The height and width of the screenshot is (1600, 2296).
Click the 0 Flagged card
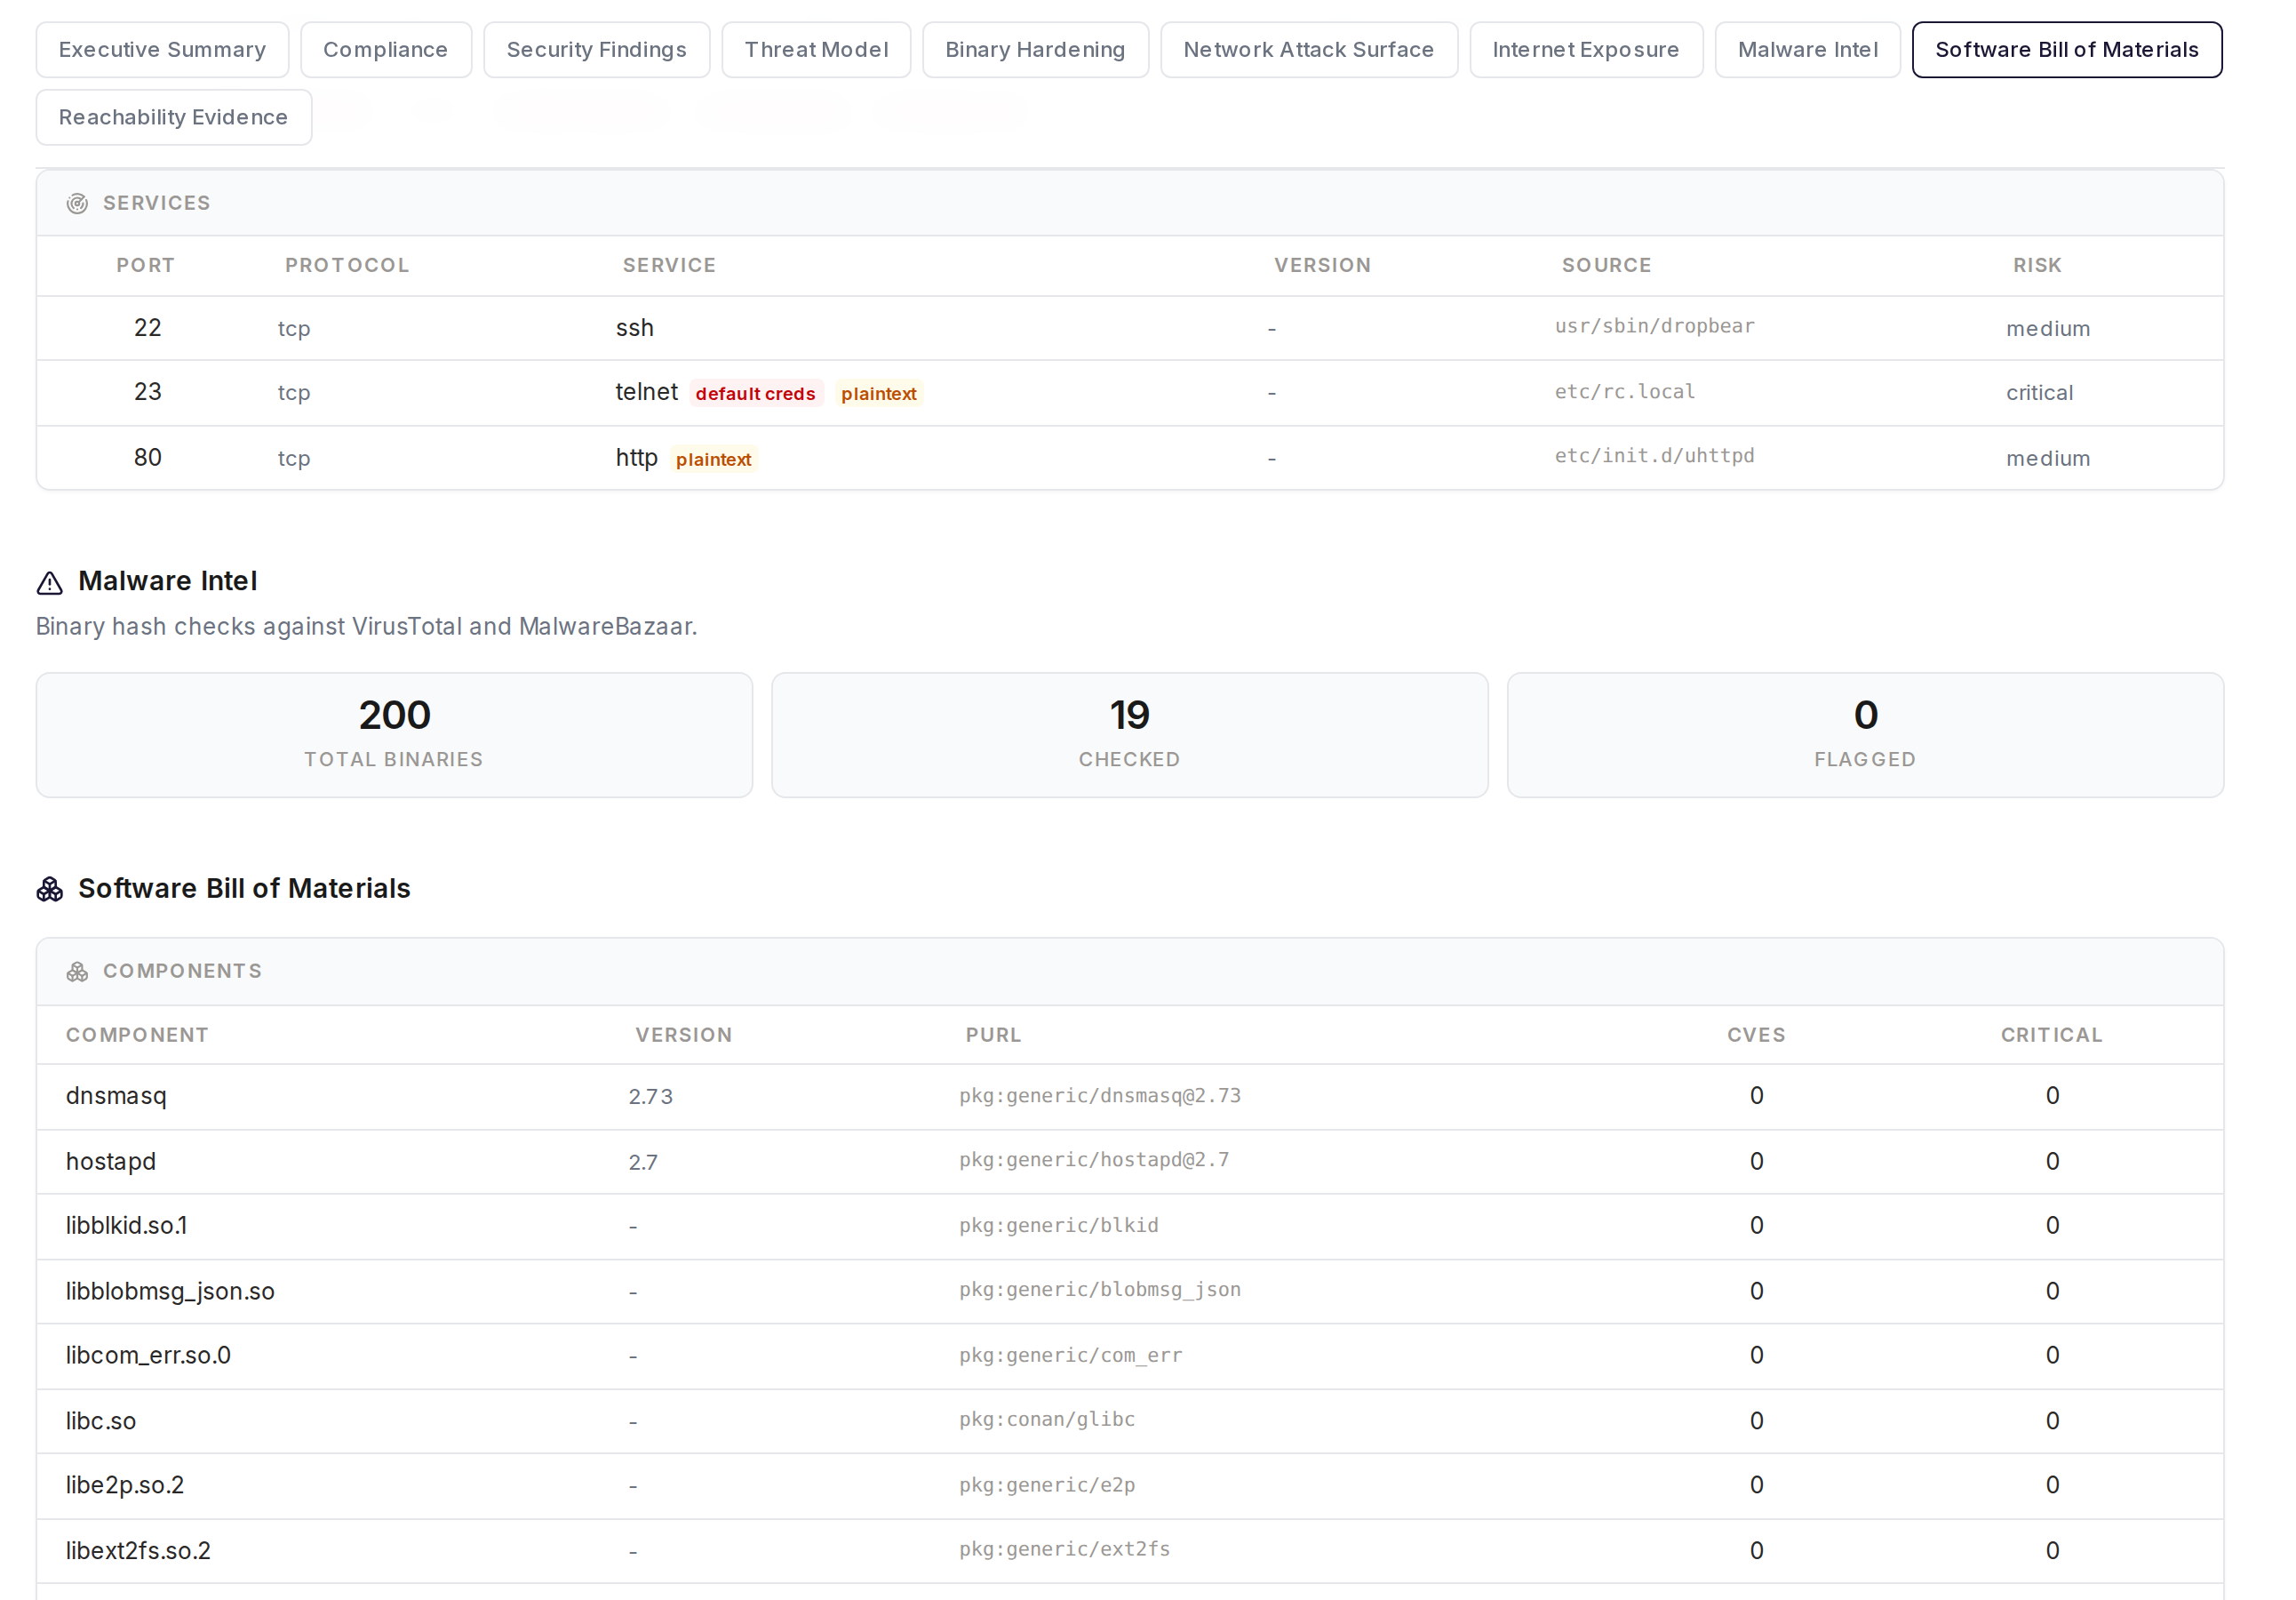[x=1865, y=735]
